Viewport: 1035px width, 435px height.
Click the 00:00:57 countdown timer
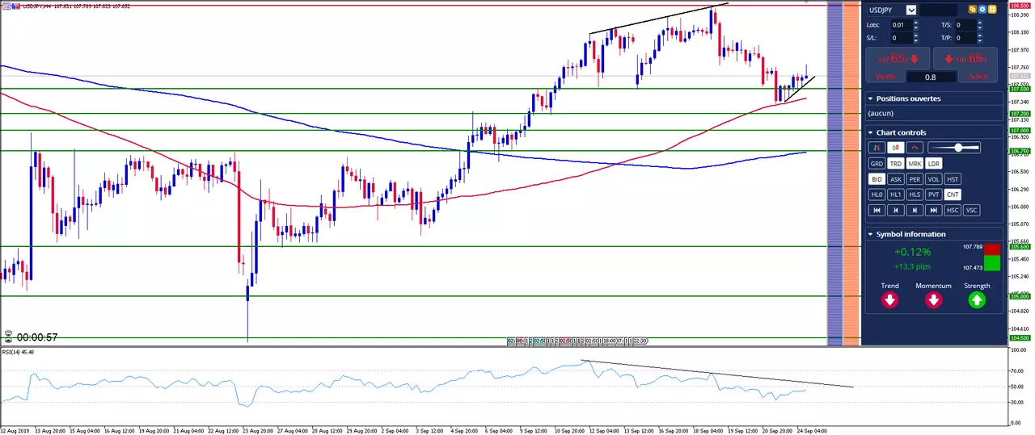click(37, 337)
